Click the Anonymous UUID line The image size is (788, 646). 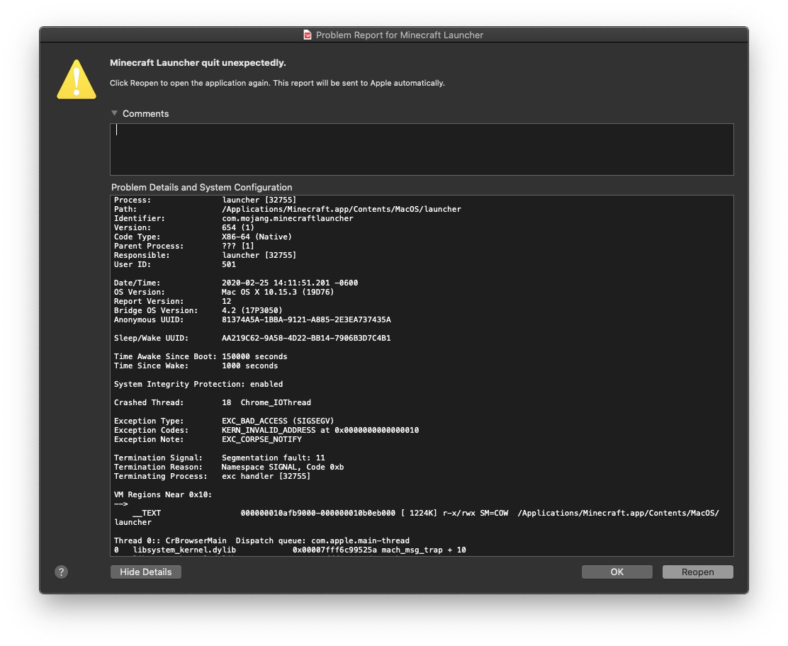click(x=252, y=319)
